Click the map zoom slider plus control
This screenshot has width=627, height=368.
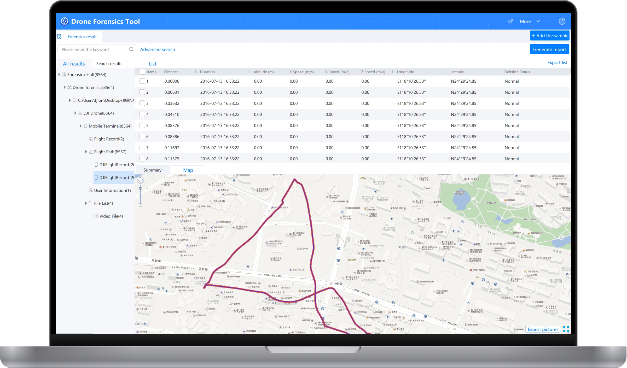(x=140, y=185)
